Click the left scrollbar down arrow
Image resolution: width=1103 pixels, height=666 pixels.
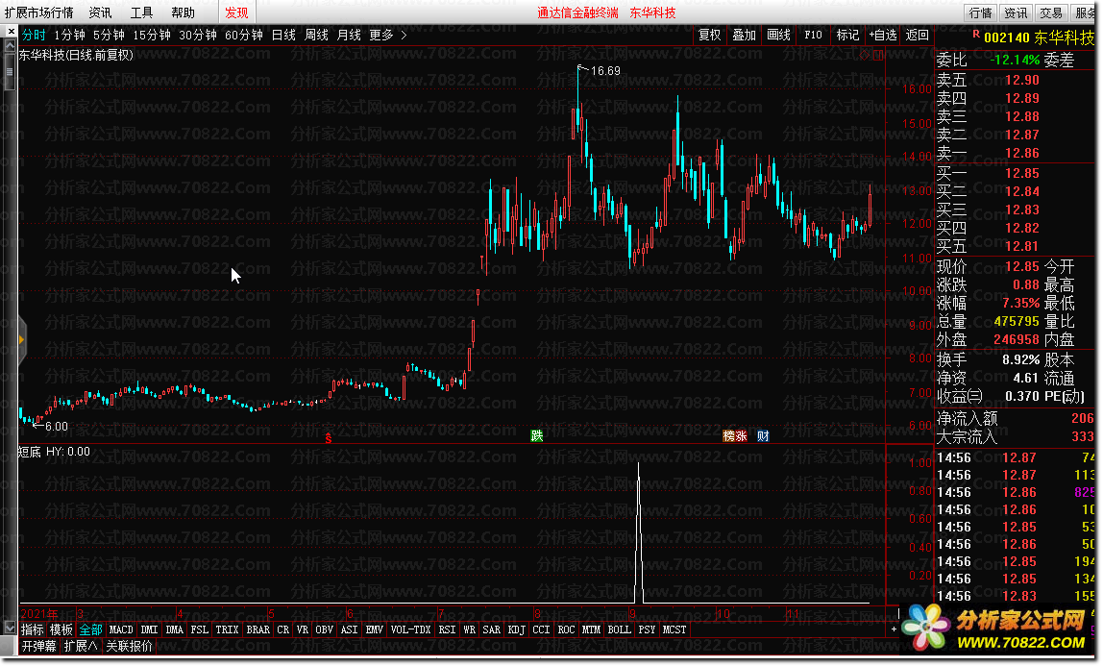pos(10,628)
